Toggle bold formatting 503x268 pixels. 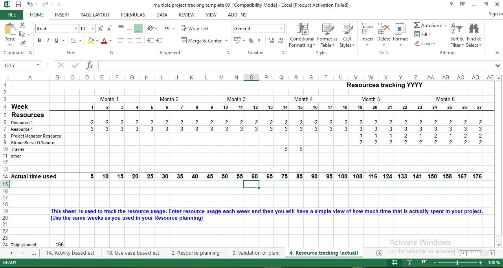coord(39,40)
